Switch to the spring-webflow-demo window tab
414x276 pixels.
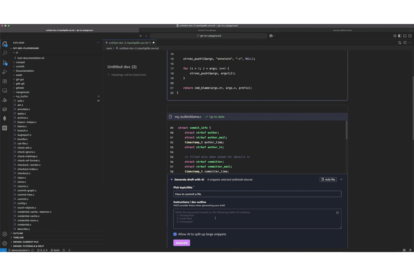(343, 30)
